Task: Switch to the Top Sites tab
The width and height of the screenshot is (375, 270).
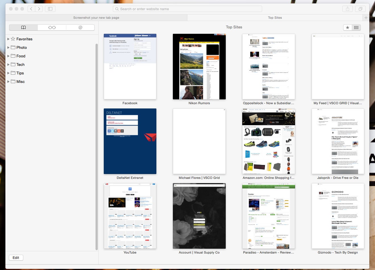Action: (275, 18)
